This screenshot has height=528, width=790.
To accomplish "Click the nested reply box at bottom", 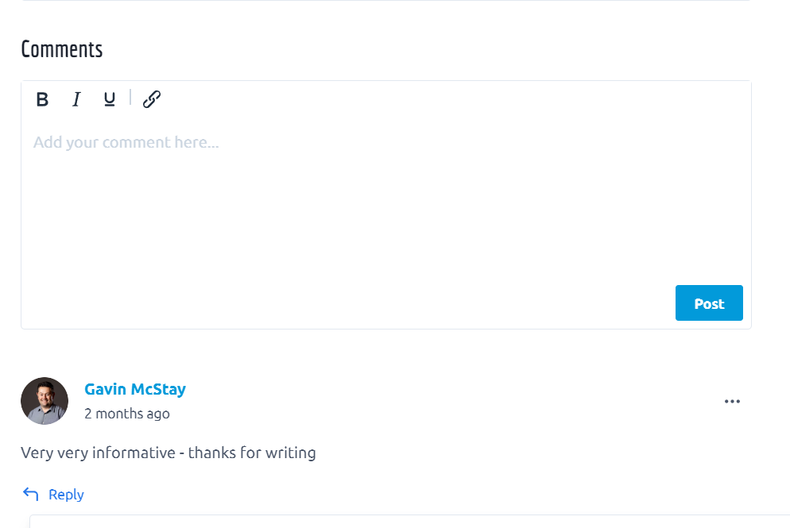I will 397,522.
